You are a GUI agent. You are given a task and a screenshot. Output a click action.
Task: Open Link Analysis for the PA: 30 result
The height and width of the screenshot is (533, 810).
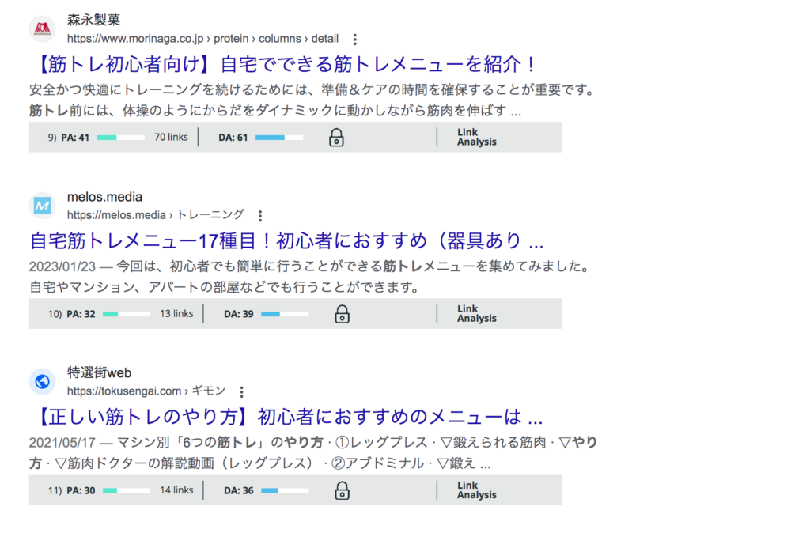pyautogui.click(x=476, y=490)
